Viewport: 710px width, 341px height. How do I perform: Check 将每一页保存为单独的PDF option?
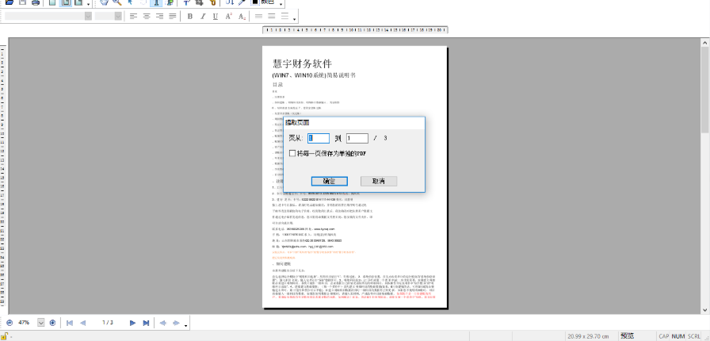292,154
